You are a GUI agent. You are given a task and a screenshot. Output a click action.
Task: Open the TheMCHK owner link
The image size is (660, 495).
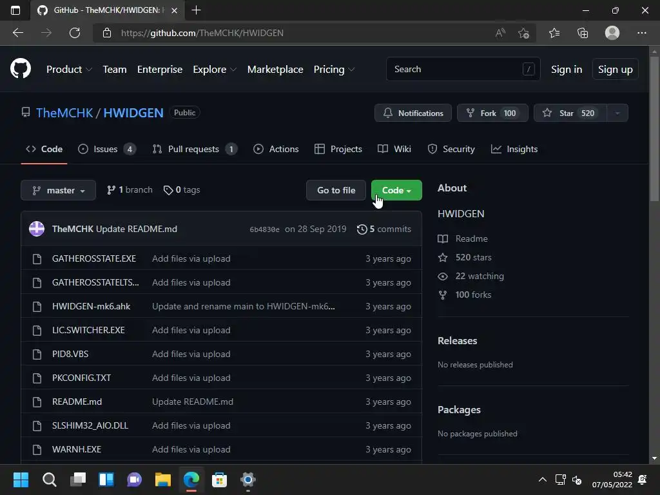tap(64, 113)
